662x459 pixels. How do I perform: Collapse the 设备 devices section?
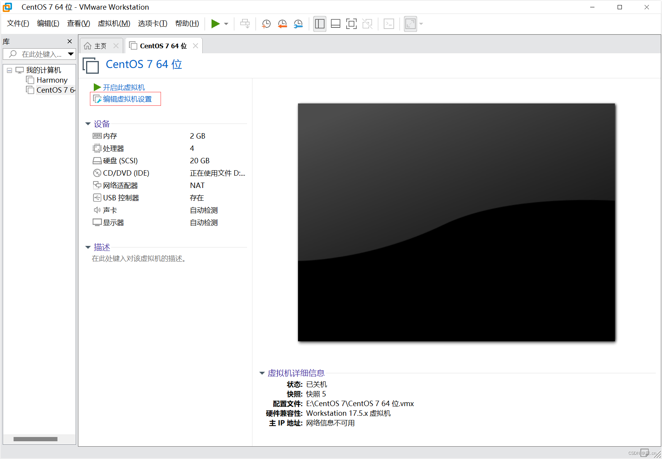[x=88, y=124]
